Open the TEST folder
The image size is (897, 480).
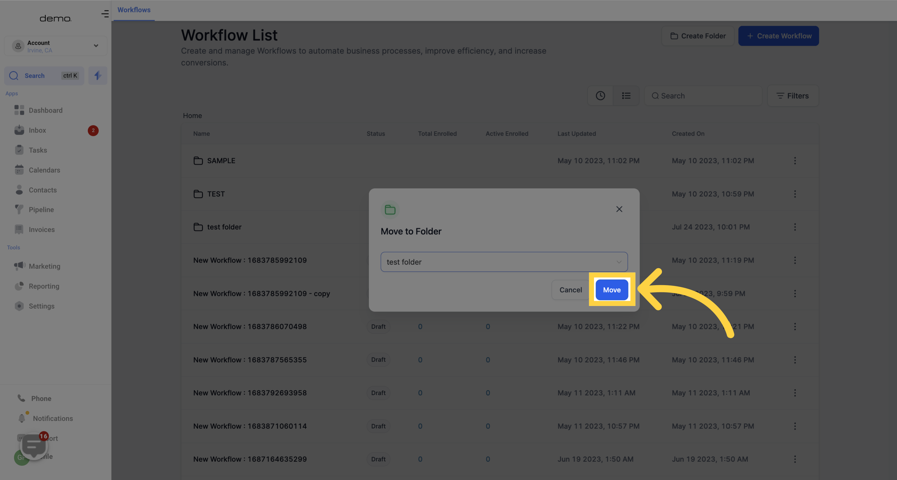(x=215, y=194)
